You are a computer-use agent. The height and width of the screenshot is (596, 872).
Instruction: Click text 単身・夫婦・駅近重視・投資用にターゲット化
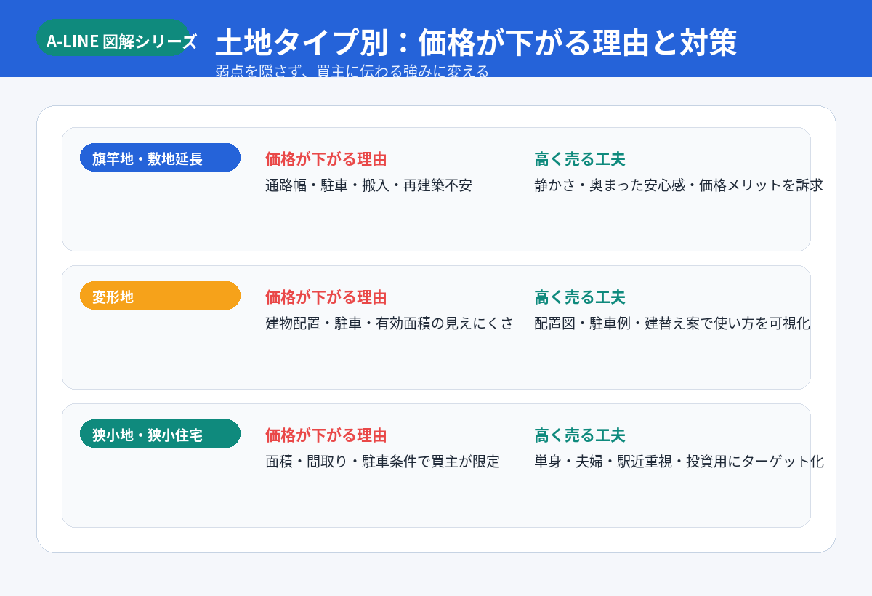[x=679, y=462]
